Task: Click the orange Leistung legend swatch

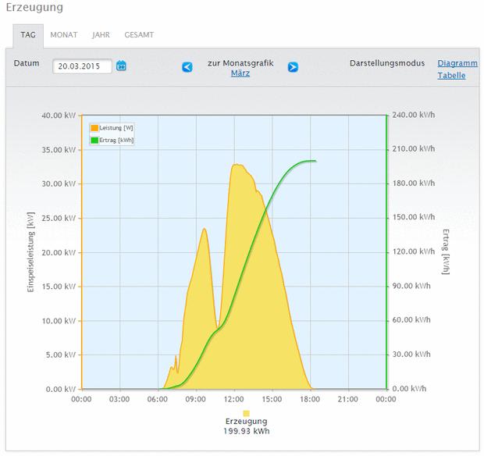Action: tap(94, 128)
